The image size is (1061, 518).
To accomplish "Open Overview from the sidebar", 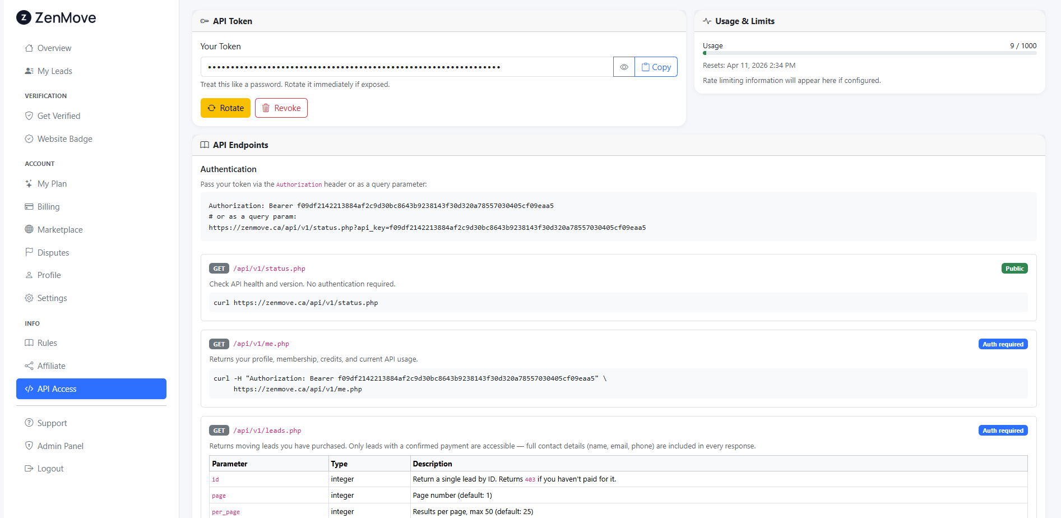I will [x=54, y=48].
